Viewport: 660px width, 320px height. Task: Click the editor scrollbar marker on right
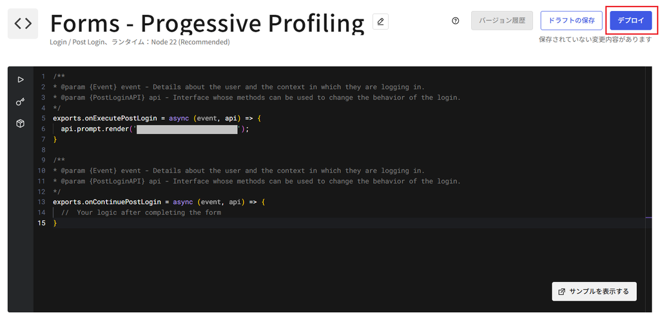pos(648,218)
